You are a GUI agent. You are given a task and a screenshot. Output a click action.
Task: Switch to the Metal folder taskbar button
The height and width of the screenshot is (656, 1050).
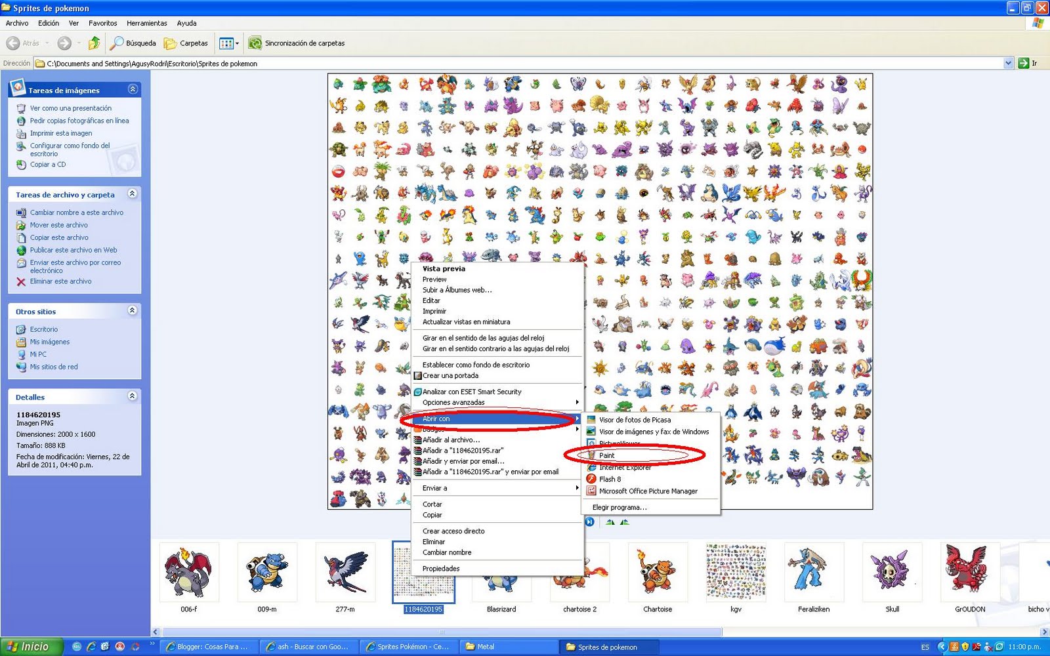click(510, 647)
